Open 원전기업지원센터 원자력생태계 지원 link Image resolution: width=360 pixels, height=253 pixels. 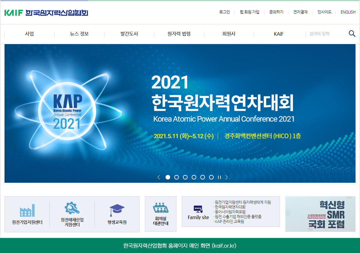point(242,202)
